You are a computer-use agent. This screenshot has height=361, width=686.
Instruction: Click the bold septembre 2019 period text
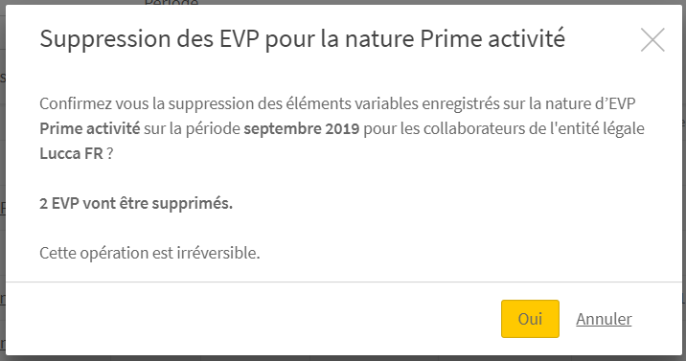[x=302, y=128]
